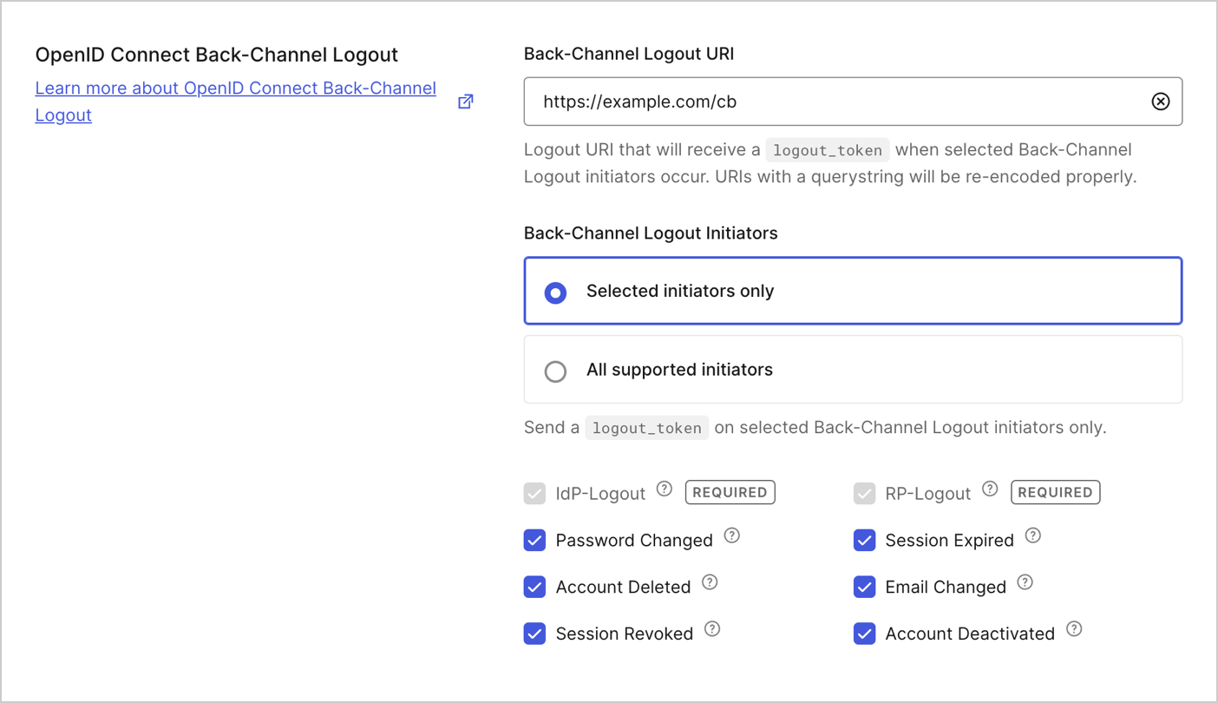
Task: Uncheck the Account Deactivated initiator
Action: (x=864, y=634)
